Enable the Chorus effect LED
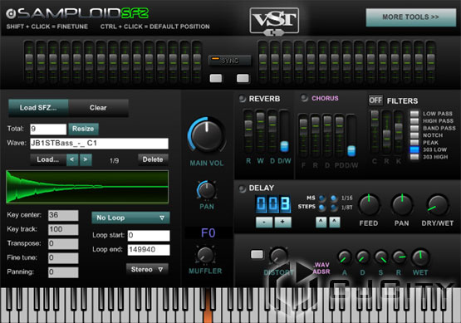Image resolution: width=461 pixels, height=323 pixels. (x=304, y=98)
